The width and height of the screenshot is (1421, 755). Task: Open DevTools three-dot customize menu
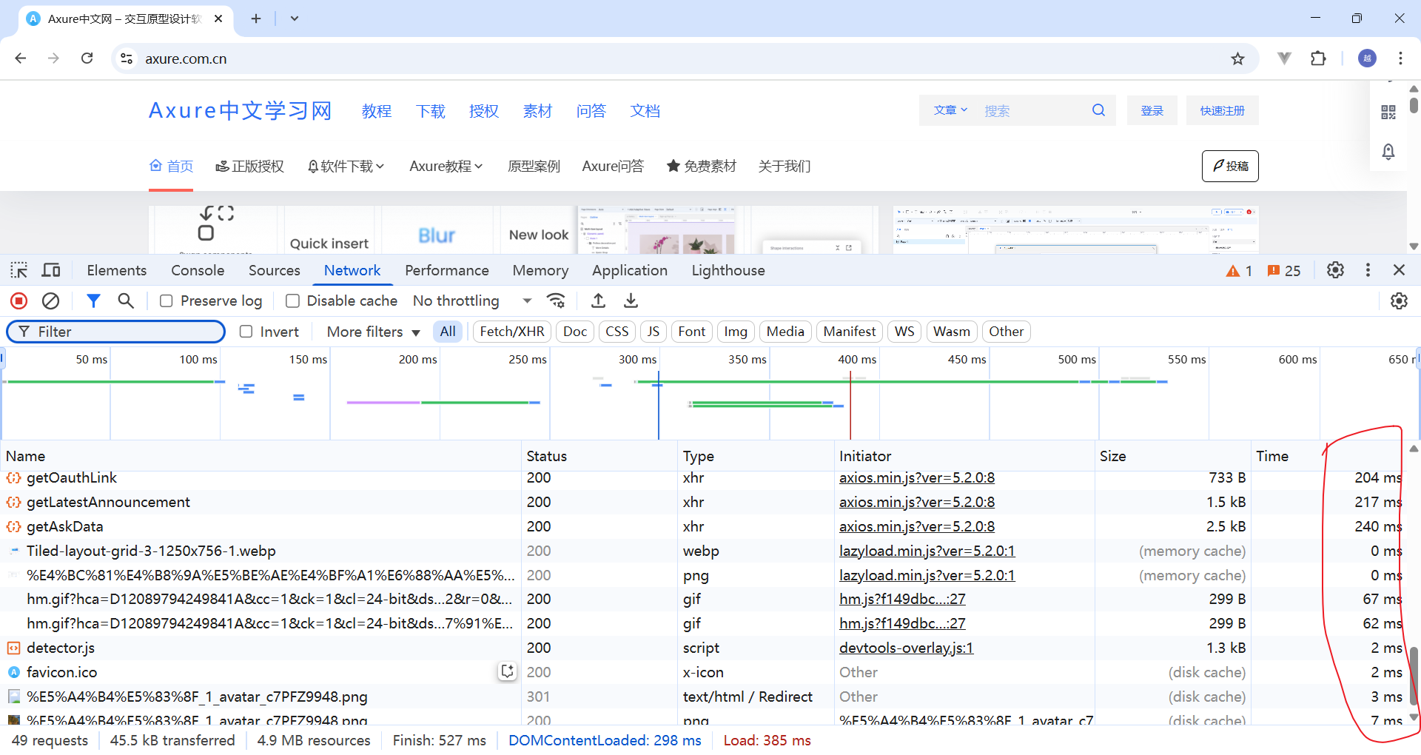pos(1368,270)
